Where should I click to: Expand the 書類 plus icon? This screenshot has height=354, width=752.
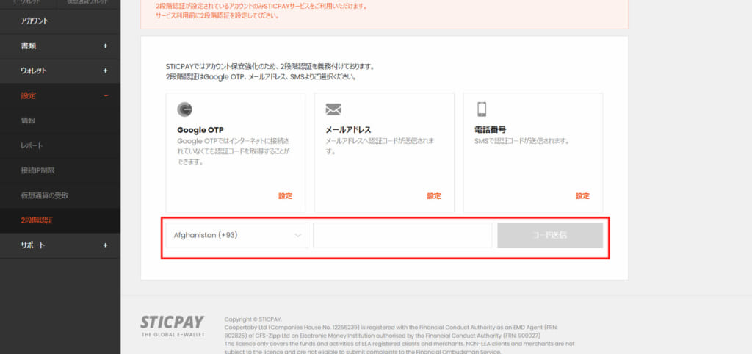coord(106,46)
